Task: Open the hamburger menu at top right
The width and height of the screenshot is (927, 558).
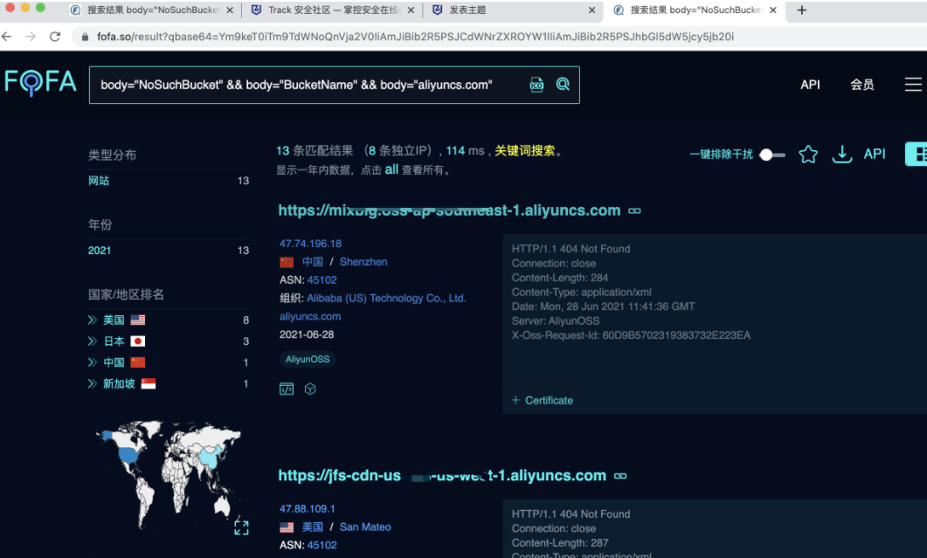Action: pos(912,84)
